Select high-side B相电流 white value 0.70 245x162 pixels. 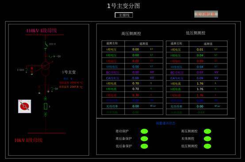pyautogui.click(x=135, y=89)
